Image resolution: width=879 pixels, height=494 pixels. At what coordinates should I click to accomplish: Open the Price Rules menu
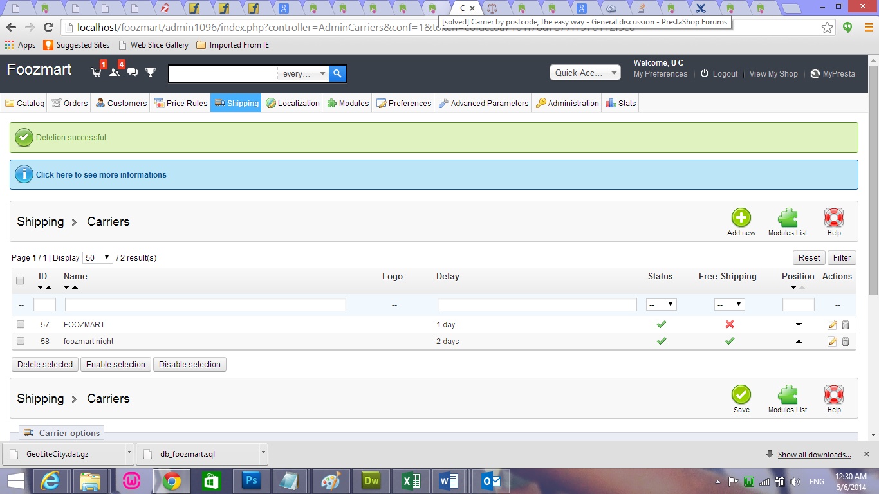click(181, 103)
